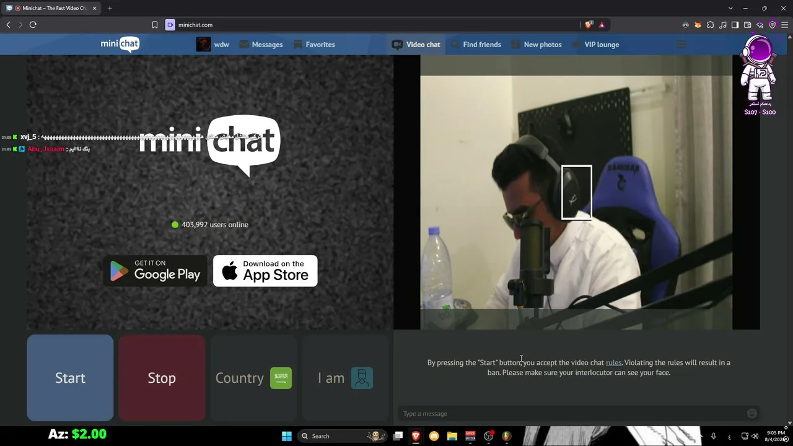Click the camera site-permission icon in address bar
This screenshot has height=446, width=793.
tap(170, 25)
